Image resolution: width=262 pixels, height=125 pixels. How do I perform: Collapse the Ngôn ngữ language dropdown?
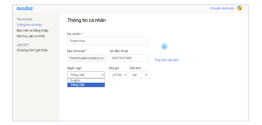pos(86,75)
